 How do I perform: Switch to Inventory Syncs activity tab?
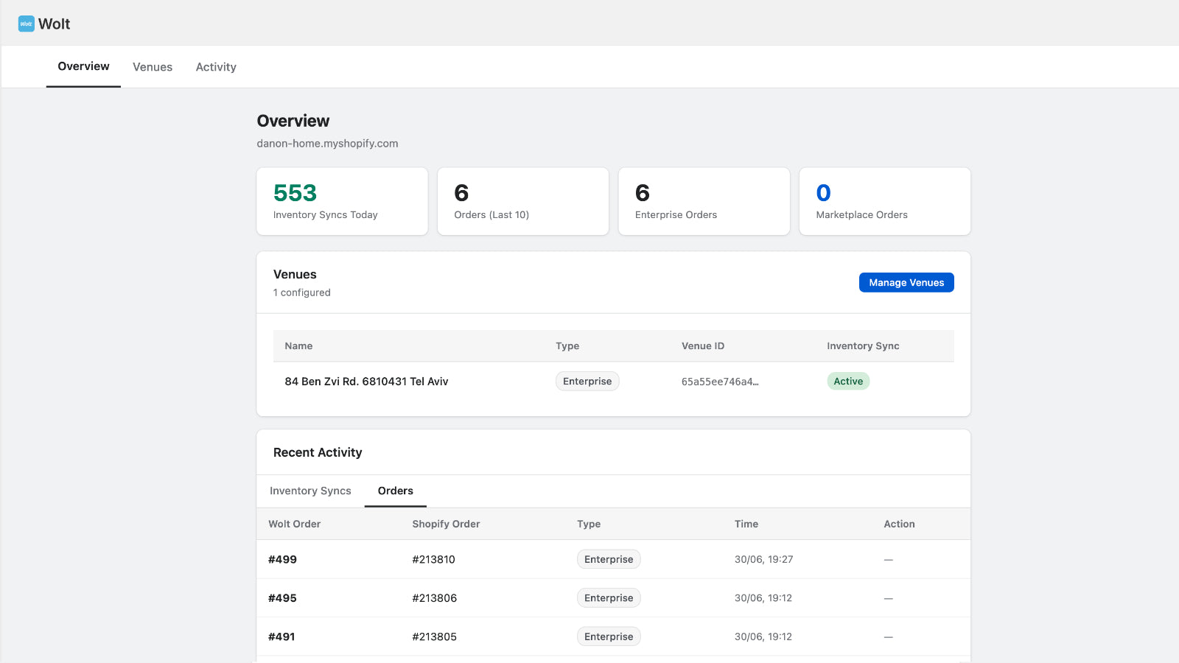pyautogui.click(x=310, y=491)
